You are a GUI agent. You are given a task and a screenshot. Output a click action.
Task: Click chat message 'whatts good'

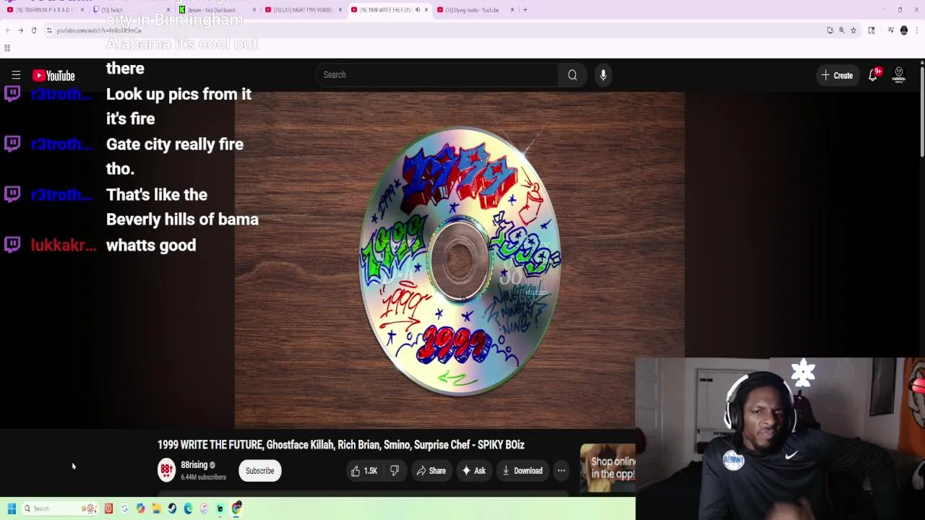[151, 246]
